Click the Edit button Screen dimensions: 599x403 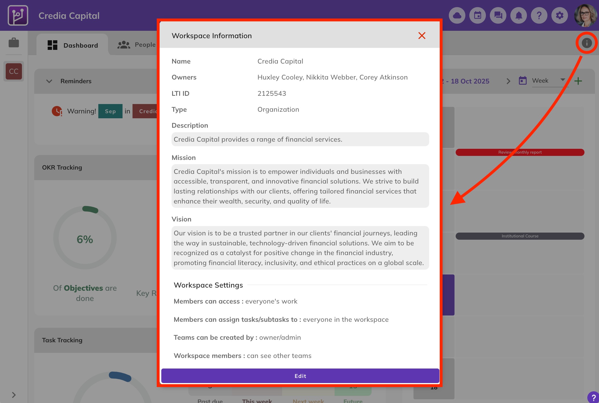[300, 376]
